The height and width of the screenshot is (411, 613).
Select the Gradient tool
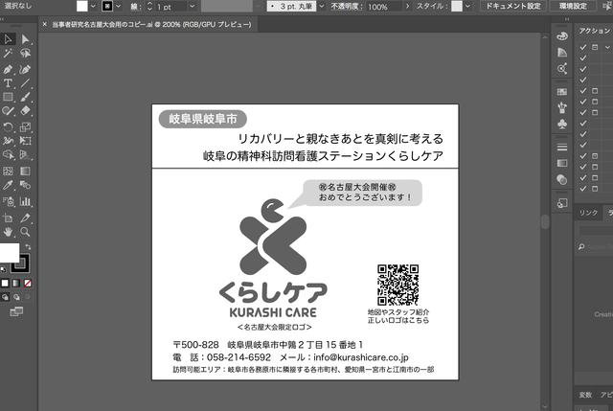tap(25, 171)
